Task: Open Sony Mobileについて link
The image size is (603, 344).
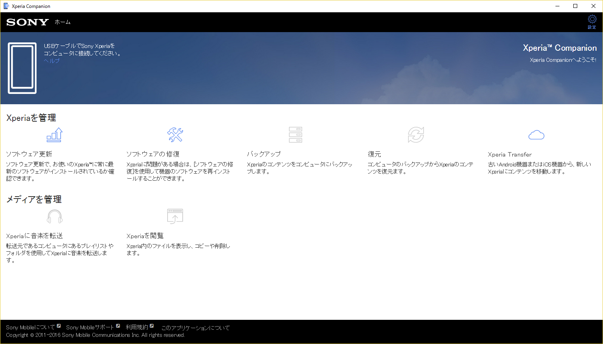Action: tap(31, 327)
